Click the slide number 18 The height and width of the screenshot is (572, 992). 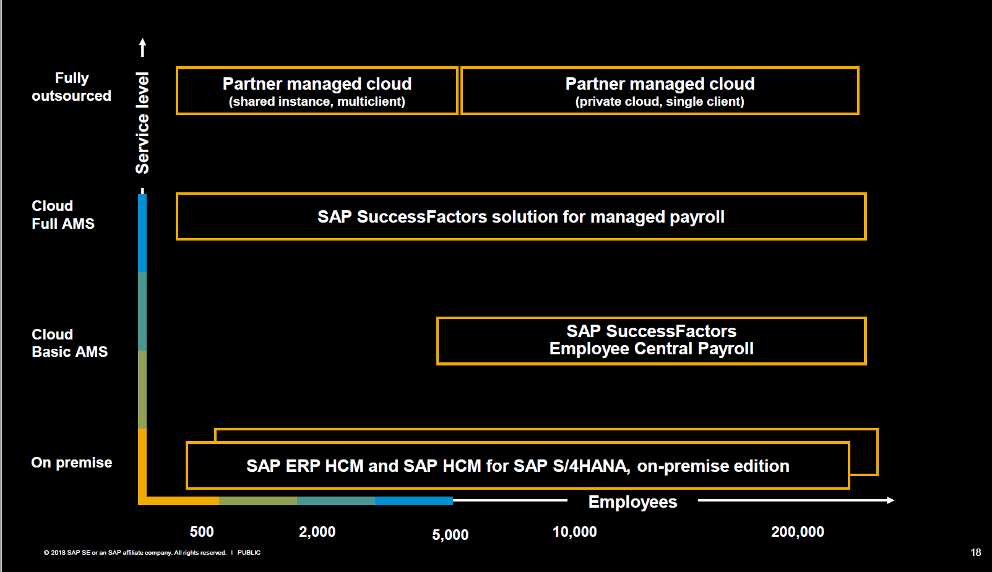pos(975,552)
